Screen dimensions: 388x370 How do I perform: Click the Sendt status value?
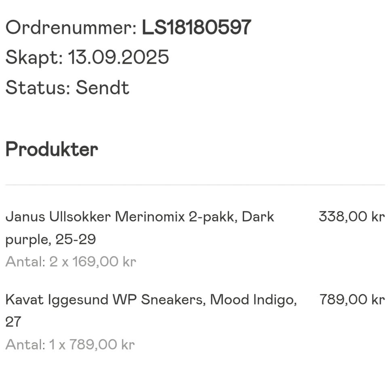click(103, 87)
